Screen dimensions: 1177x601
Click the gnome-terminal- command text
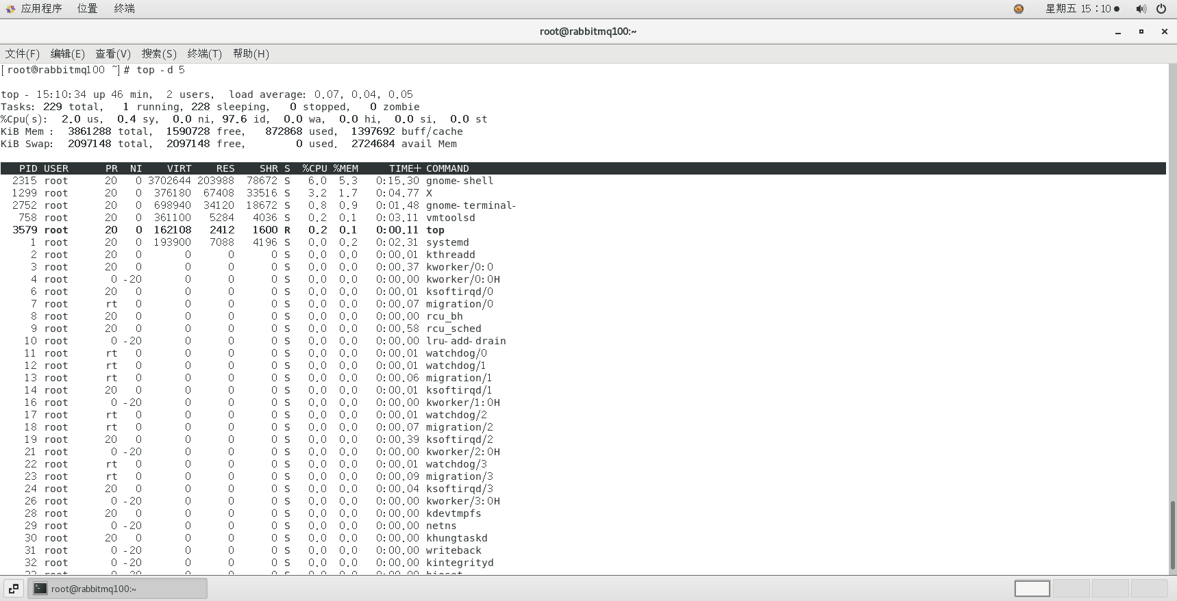point(471,205)
